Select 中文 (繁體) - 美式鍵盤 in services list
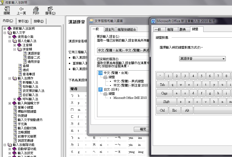This screenshot has height=157, width=232. (x=129, y=81)
